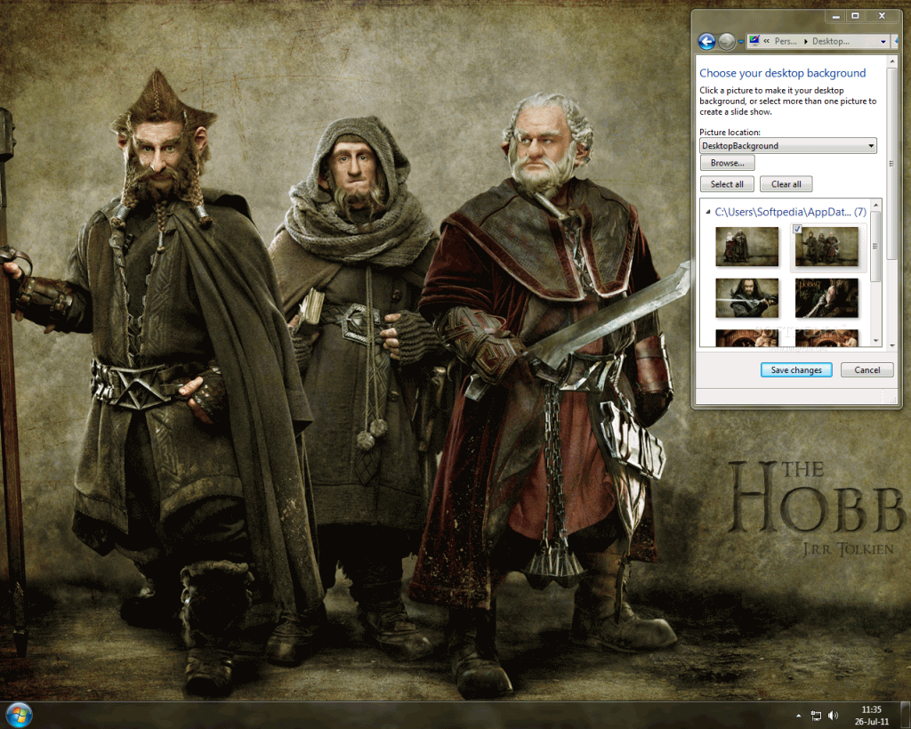Maximize the Desktop Background window
The width and height of the screenshot is (911, 729).
pos(855,16)
